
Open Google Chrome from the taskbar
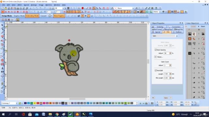(x=57, y=114)
